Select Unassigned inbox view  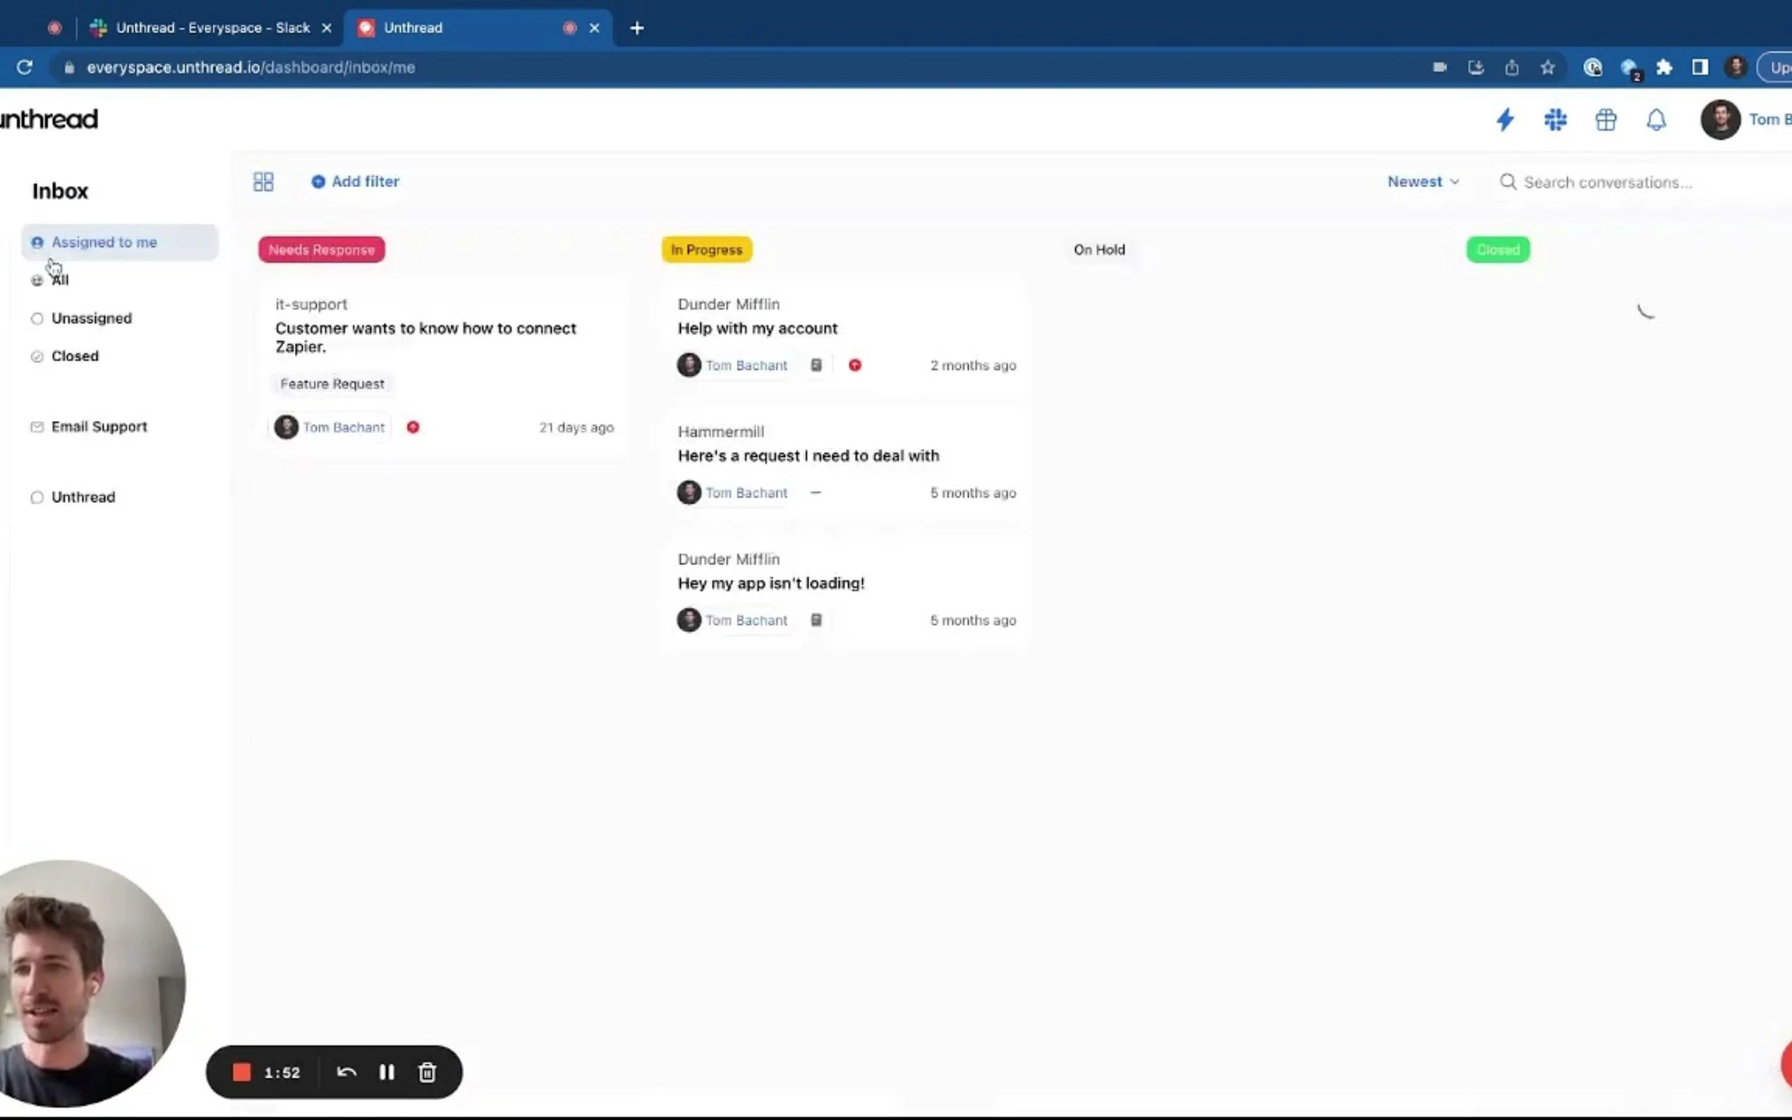[x=91, y=318]
